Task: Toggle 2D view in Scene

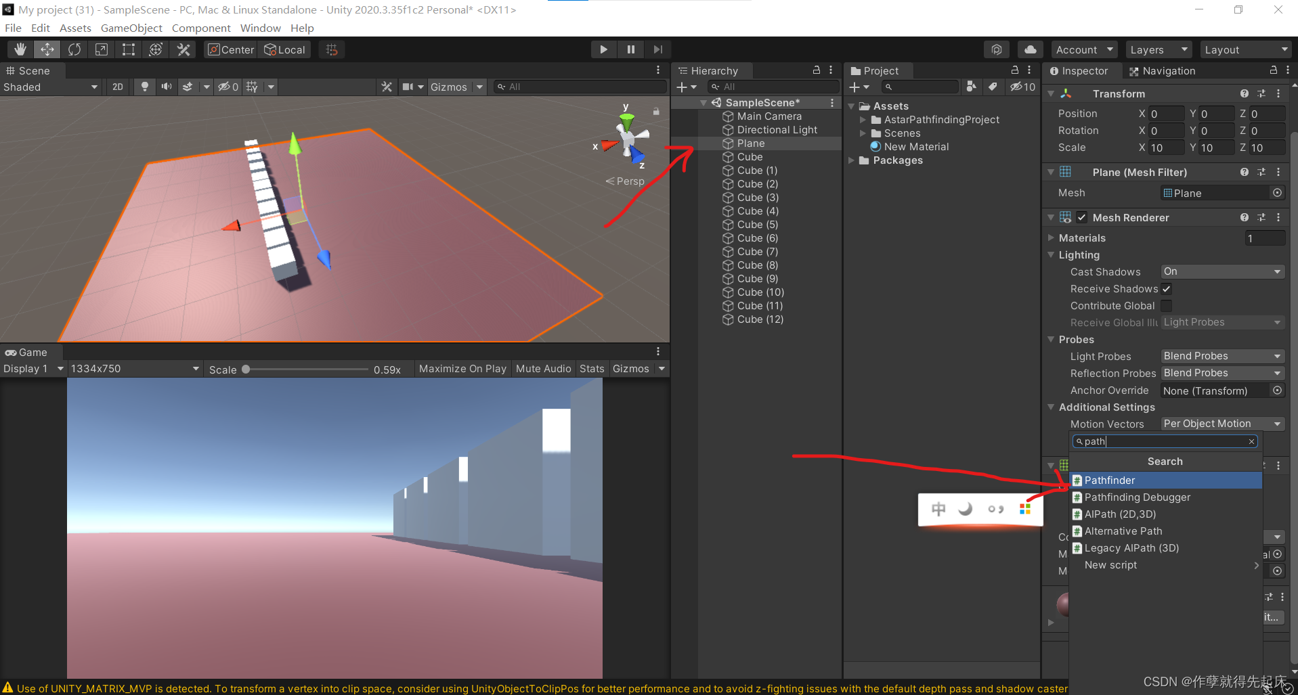Action: pos(118,87)
